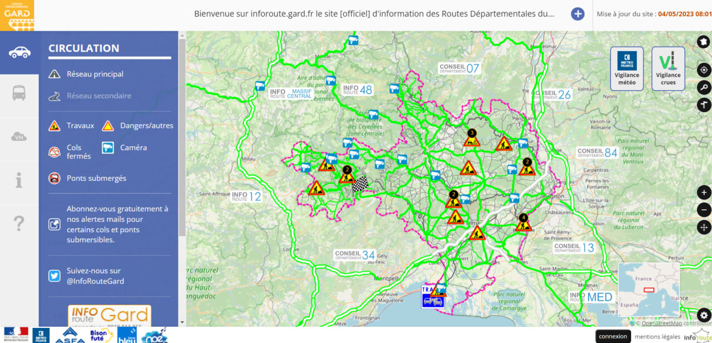This screenshot has height=343, width=712.
Task: Expand the welcome banner with plus button
Action: click(578, 14)
